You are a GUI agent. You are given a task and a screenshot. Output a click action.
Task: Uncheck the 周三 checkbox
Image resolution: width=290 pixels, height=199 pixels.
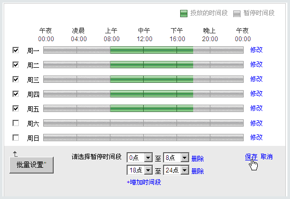(x=16, y=79)
